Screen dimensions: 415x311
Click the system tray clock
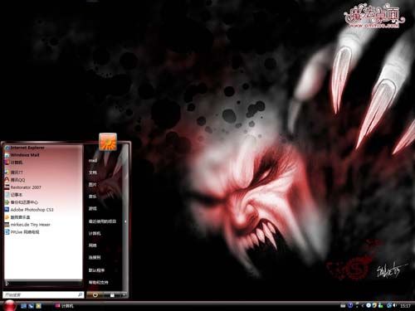tap(405, 306)
